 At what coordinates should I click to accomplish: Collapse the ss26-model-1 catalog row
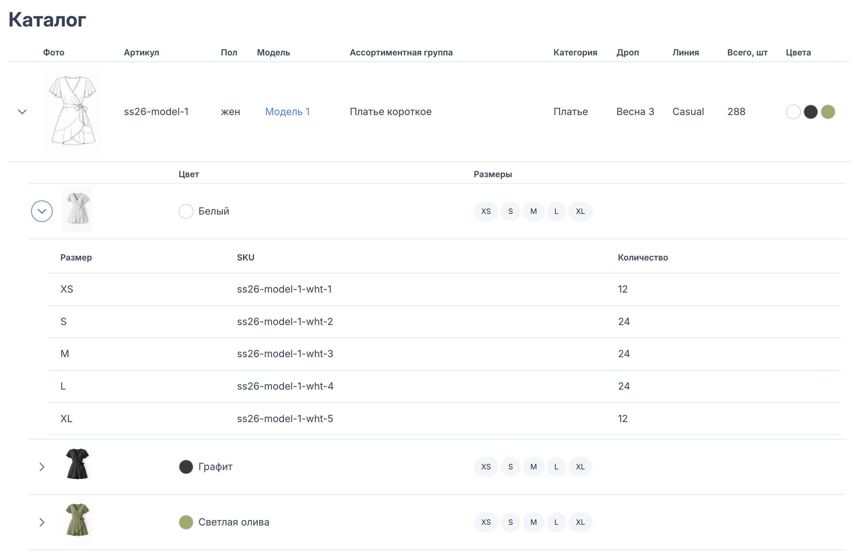pos(22,112)
